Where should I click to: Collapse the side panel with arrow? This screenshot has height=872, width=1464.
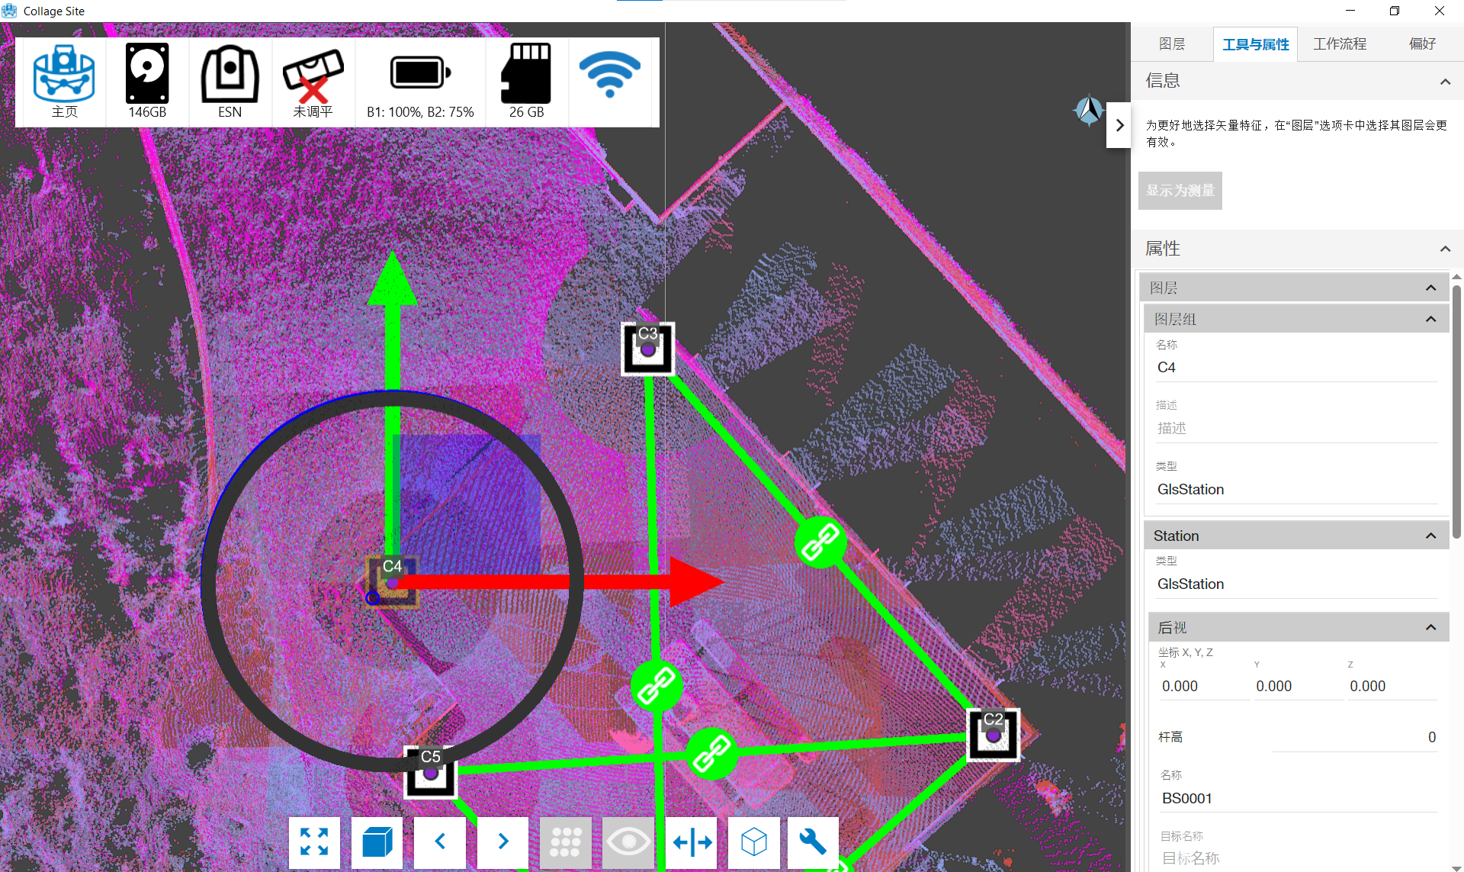pos(1119,125)
